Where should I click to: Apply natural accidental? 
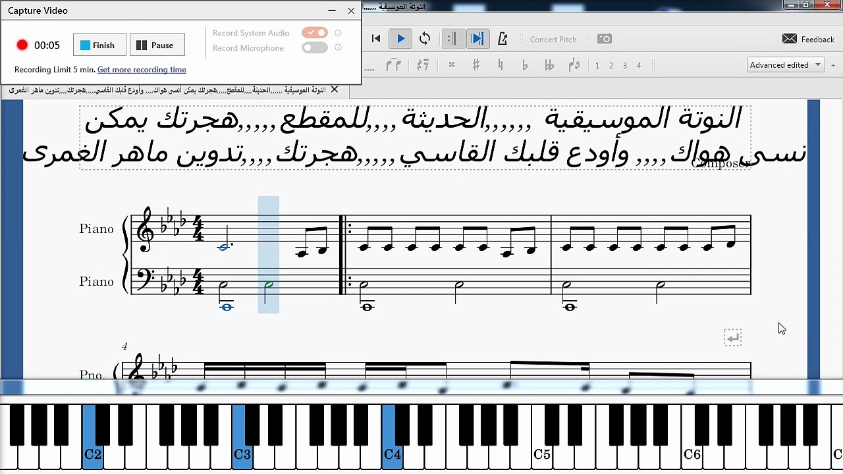(501, 65)
